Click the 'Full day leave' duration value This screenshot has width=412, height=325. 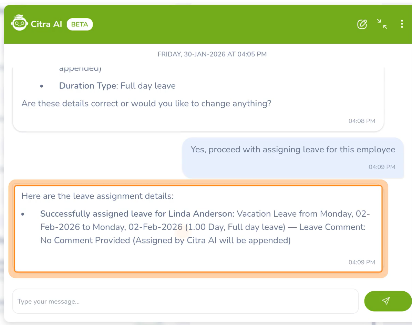pos(148,86)
